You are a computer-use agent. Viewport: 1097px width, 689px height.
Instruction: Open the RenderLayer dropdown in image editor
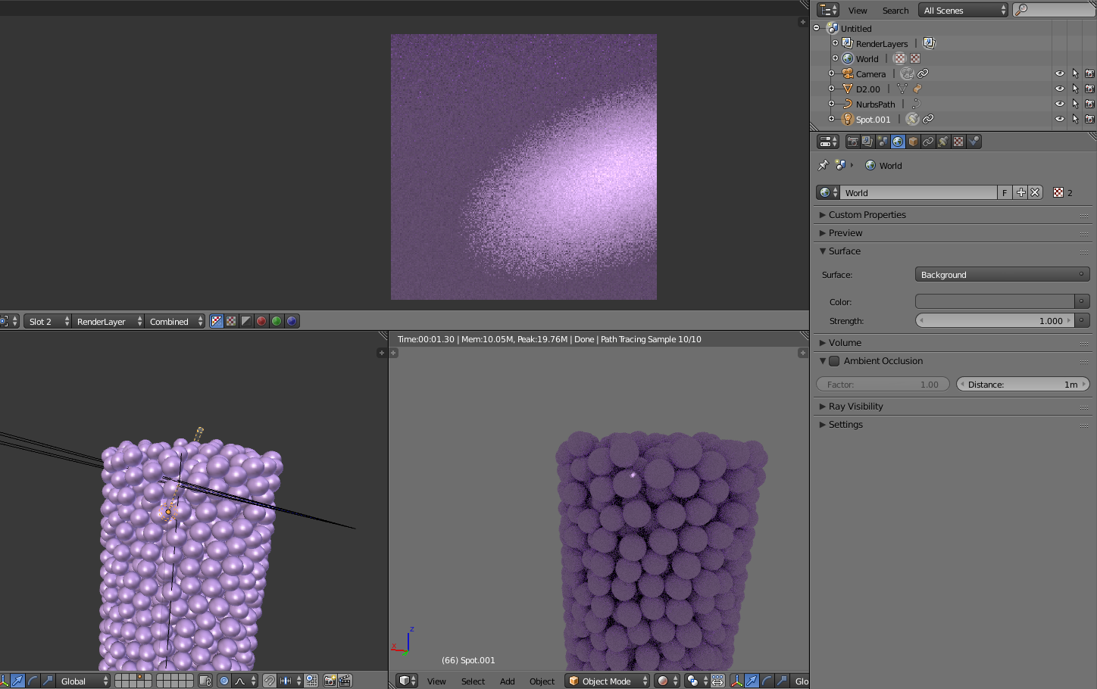[108, 321]
